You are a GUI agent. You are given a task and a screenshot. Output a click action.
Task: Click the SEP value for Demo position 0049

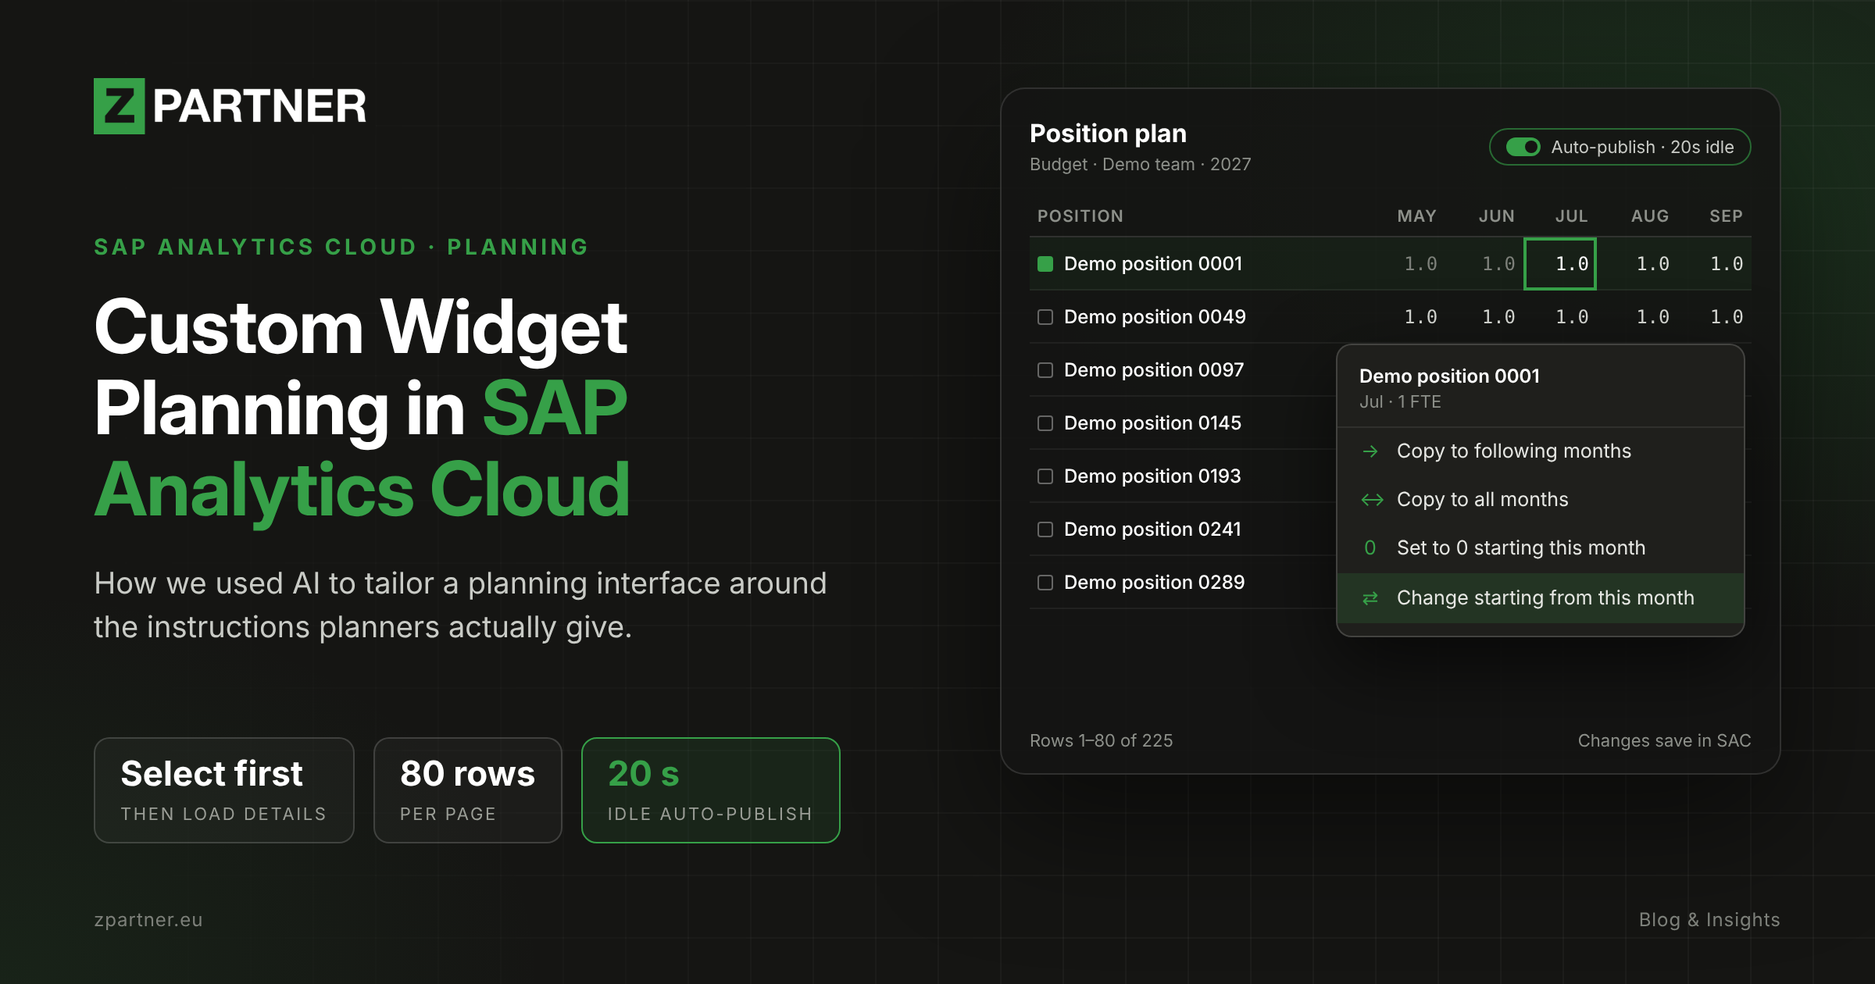click(1727, 317)
